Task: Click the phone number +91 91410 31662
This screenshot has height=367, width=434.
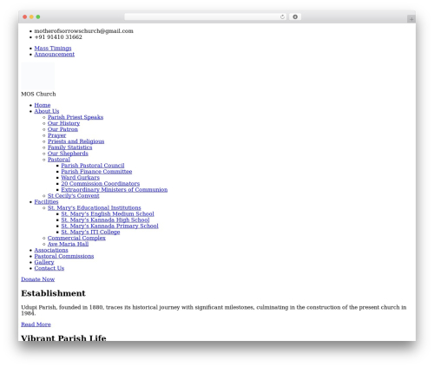Action: pos(58,37)
